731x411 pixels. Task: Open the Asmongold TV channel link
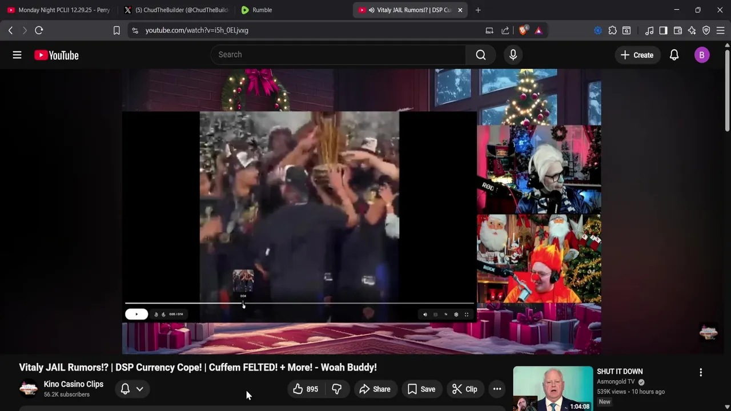[616, 382]
